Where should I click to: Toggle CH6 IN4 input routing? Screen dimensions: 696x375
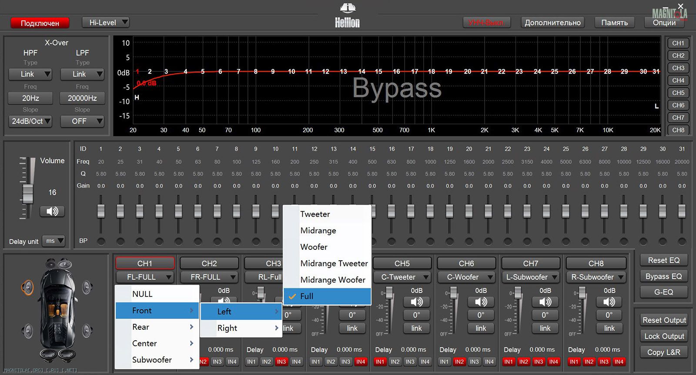pos(489,362)
